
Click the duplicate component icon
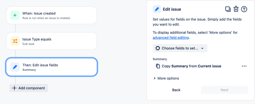click(x=228, y=9)
